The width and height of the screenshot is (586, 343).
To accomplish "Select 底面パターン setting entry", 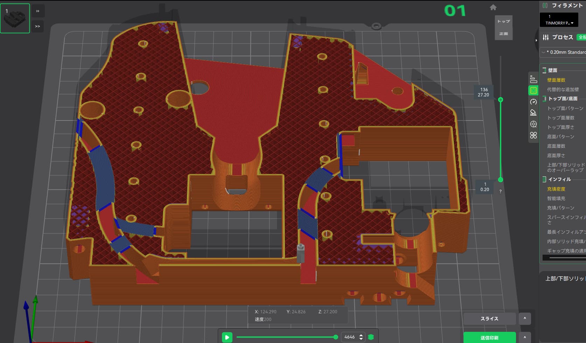I will [561, 137].
